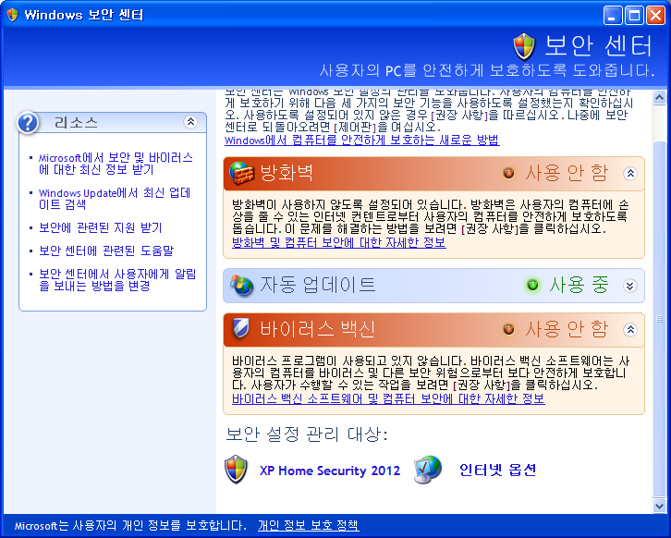The image size is (671, 538).
Task: Collapse the 리소스 panel
Action: 190,122
